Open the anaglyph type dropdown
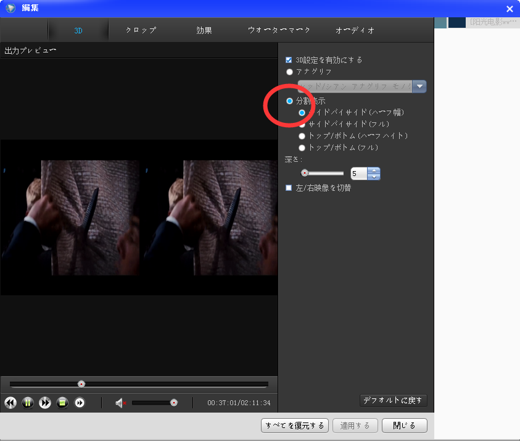 click(x=419, y=86)
